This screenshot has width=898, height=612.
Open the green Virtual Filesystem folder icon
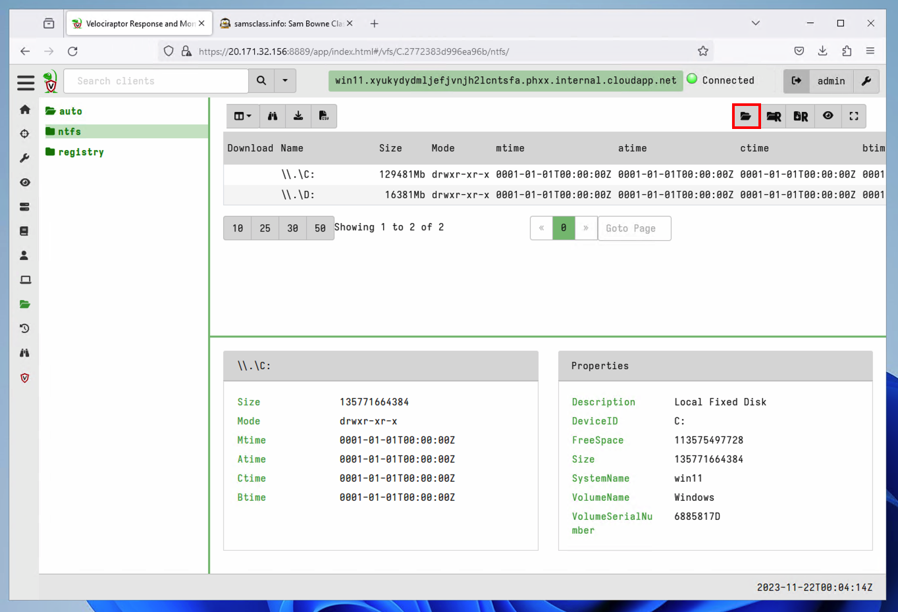25,304
